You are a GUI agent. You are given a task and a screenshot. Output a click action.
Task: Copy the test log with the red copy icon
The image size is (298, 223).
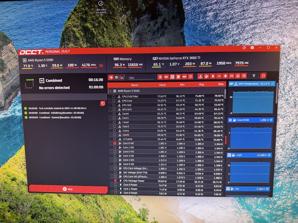(x=103, y=103)
